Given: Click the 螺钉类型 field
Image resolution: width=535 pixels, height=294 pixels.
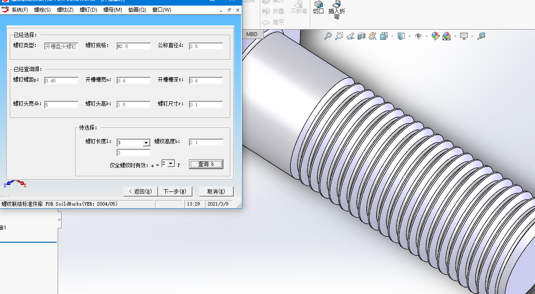Looking at the screenshot, I should (61, 46).
